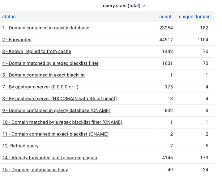Open '10 - Domain matched by a regex blacklist filter (CNAME)'
222x181 pixels.
(x=62, y=122)
